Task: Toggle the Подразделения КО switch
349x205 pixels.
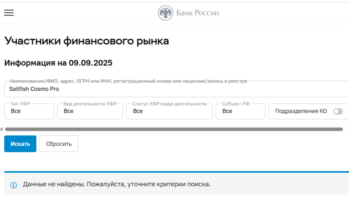Action: (338, 111)
